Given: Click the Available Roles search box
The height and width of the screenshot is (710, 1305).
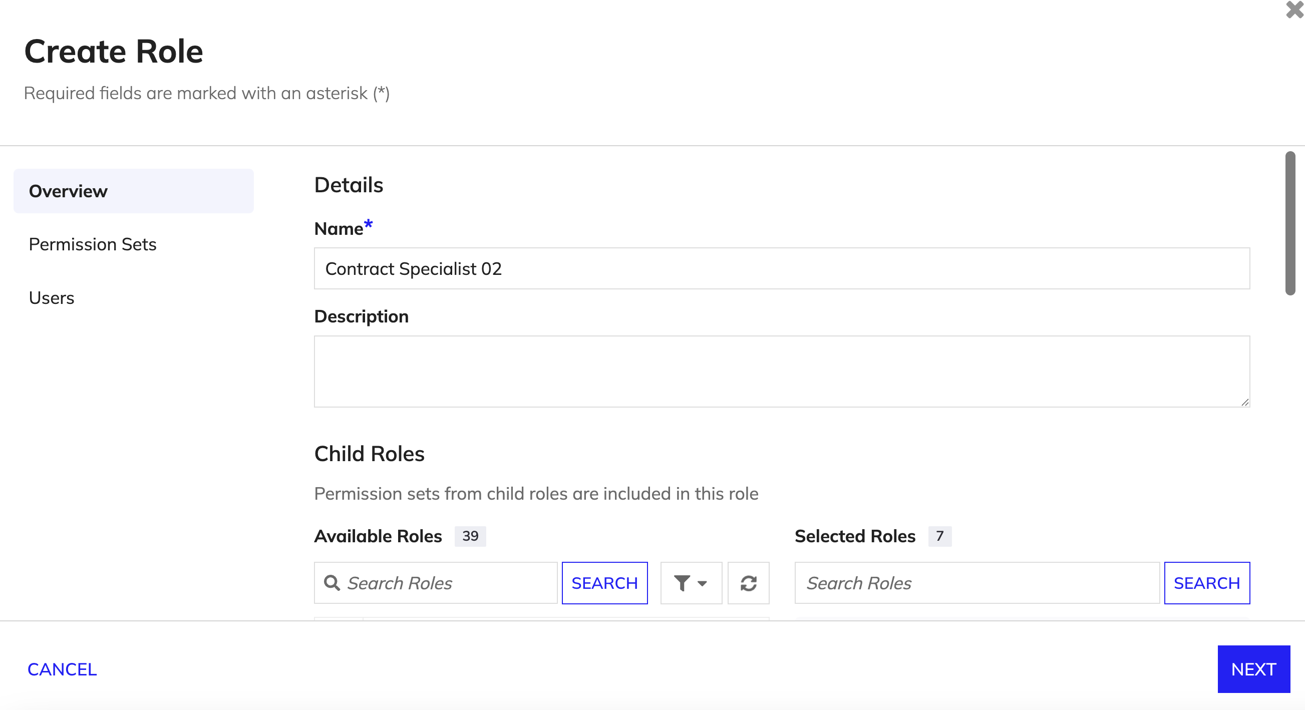Looking at the screenshot, I should click(436, 583).
